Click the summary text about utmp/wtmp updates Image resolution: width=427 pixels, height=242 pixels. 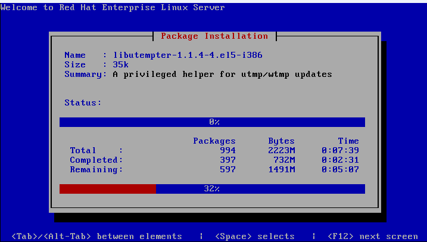pos(223,75)
